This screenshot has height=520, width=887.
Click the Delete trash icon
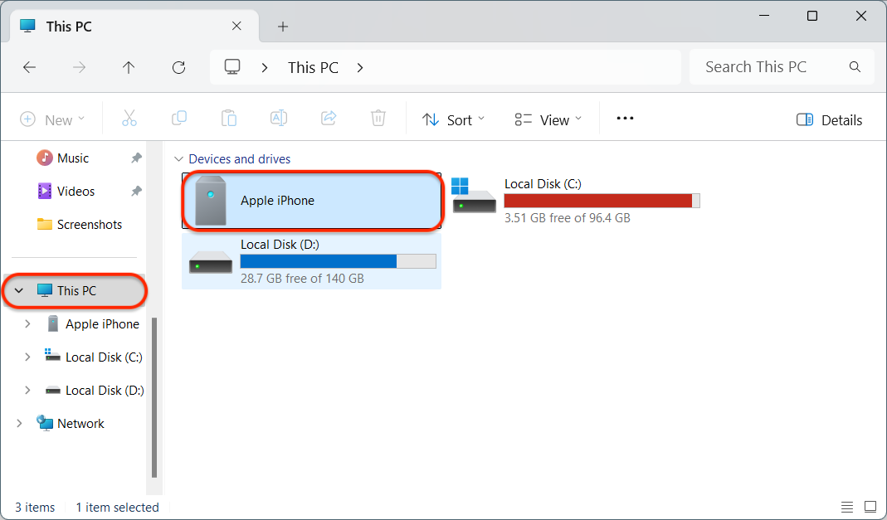(378, 119)
